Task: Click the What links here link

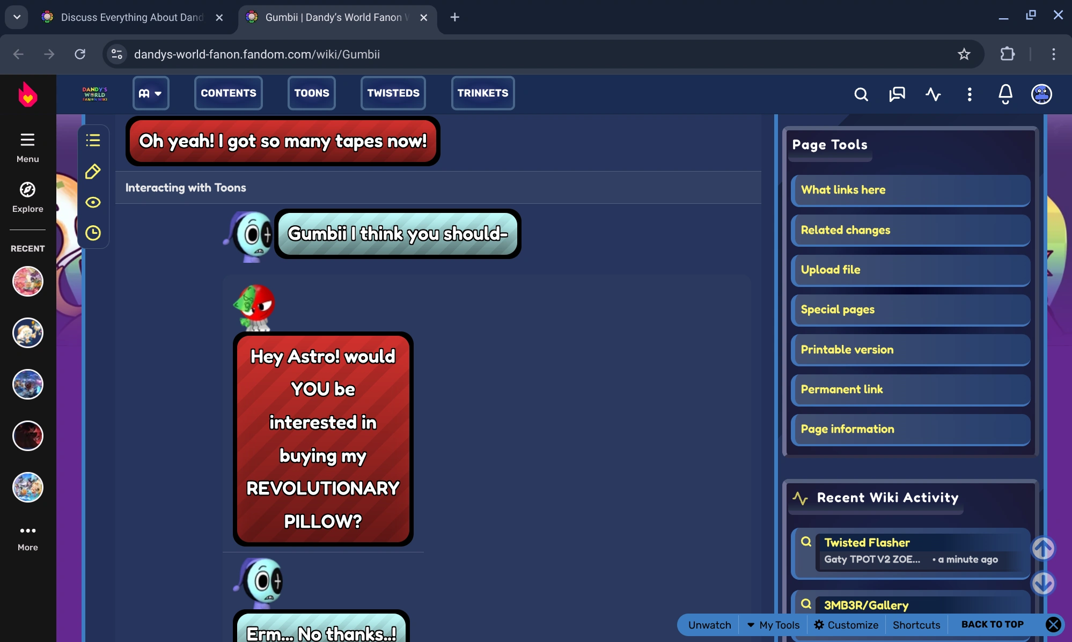Action: (x=843, y=190)
